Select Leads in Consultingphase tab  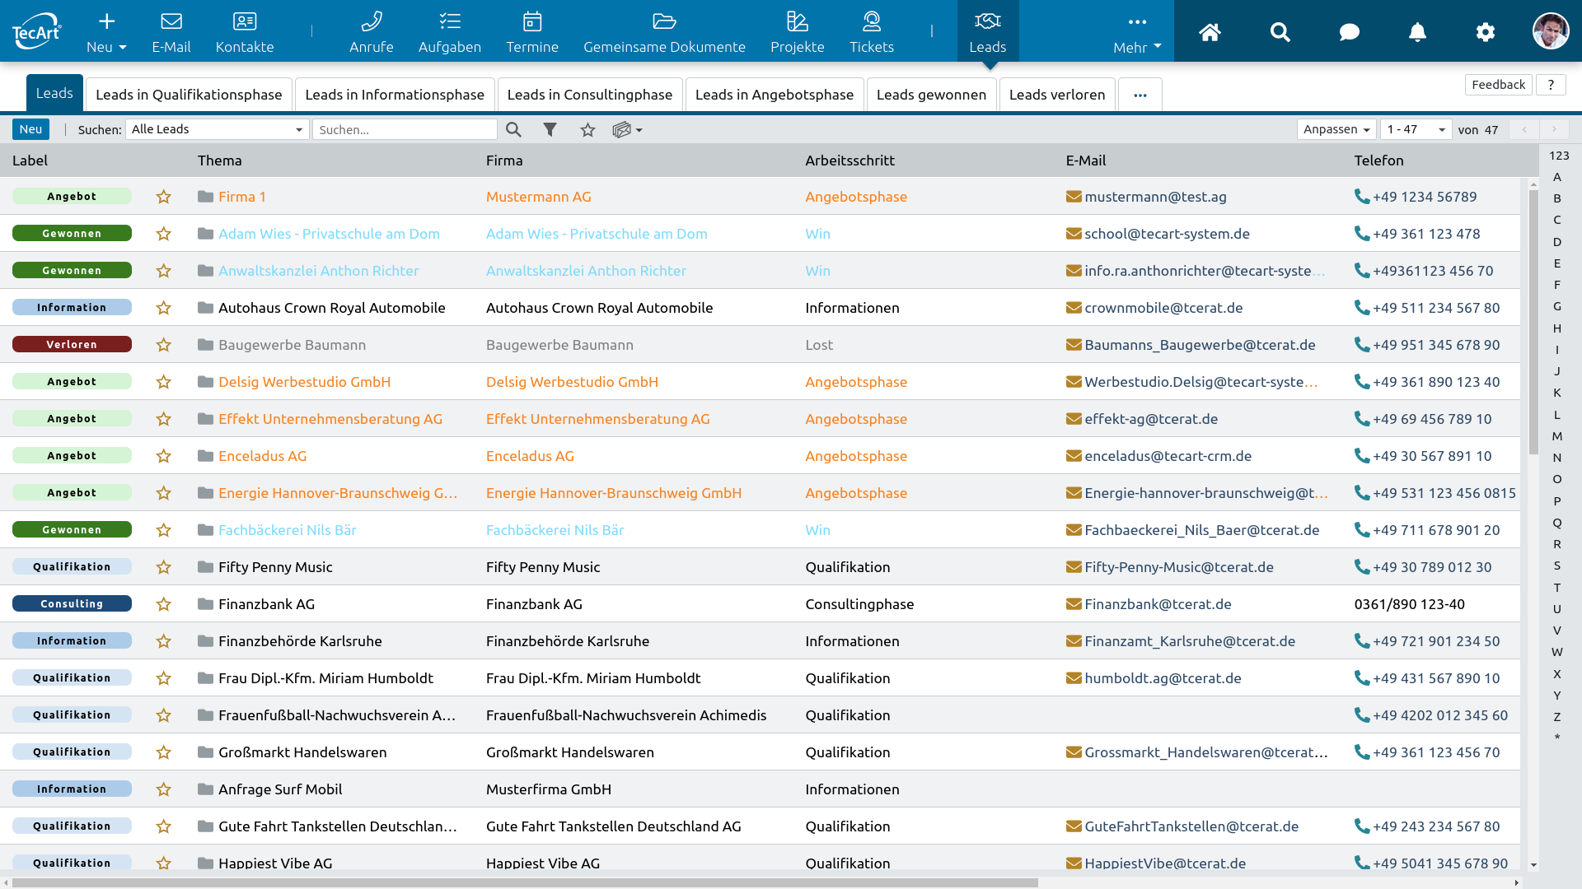(589, 95)
